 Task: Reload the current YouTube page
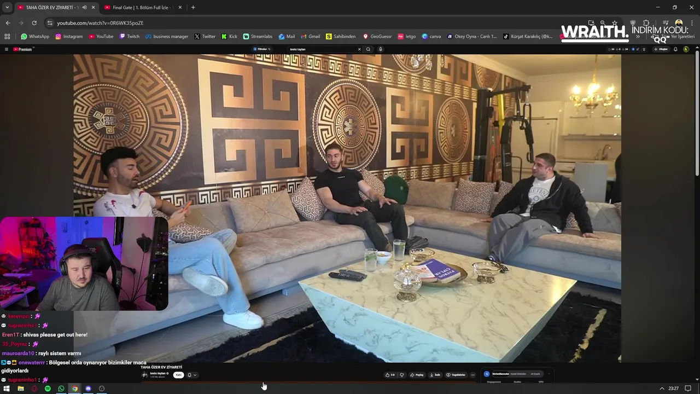[34, 23]
